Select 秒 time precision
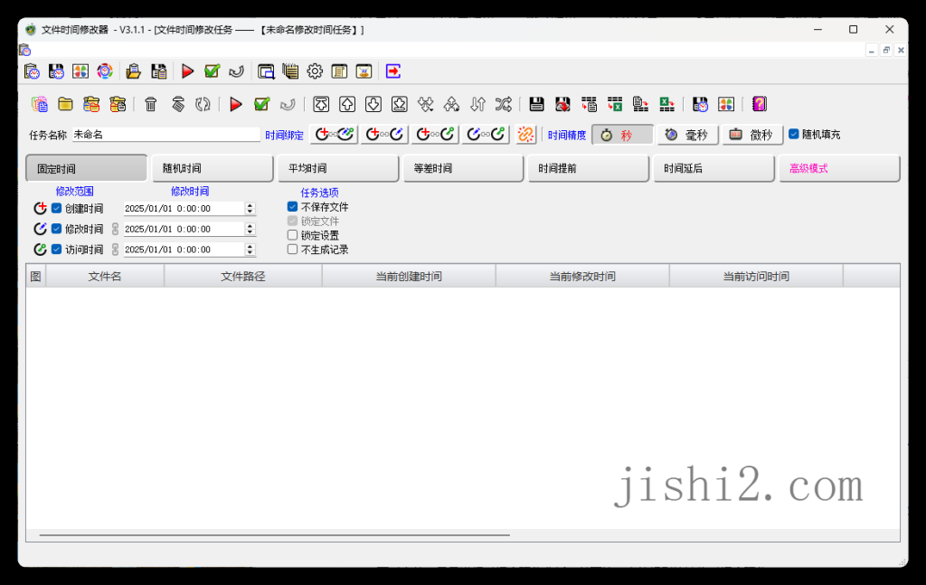The width and height of the screenshot is (926, 585). click(x=622, y=136)
